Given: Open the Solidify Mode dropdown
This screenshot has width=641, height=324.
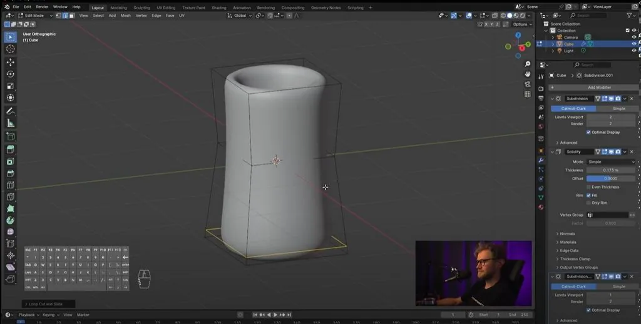Looking at the screenshot, I should (611, 162).
